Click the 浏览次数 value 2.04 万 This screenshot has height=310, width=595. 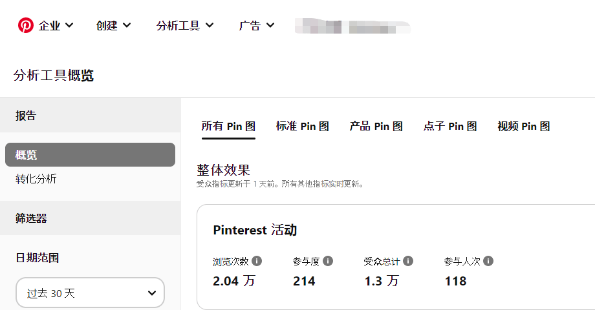click(x=233, y=281)
